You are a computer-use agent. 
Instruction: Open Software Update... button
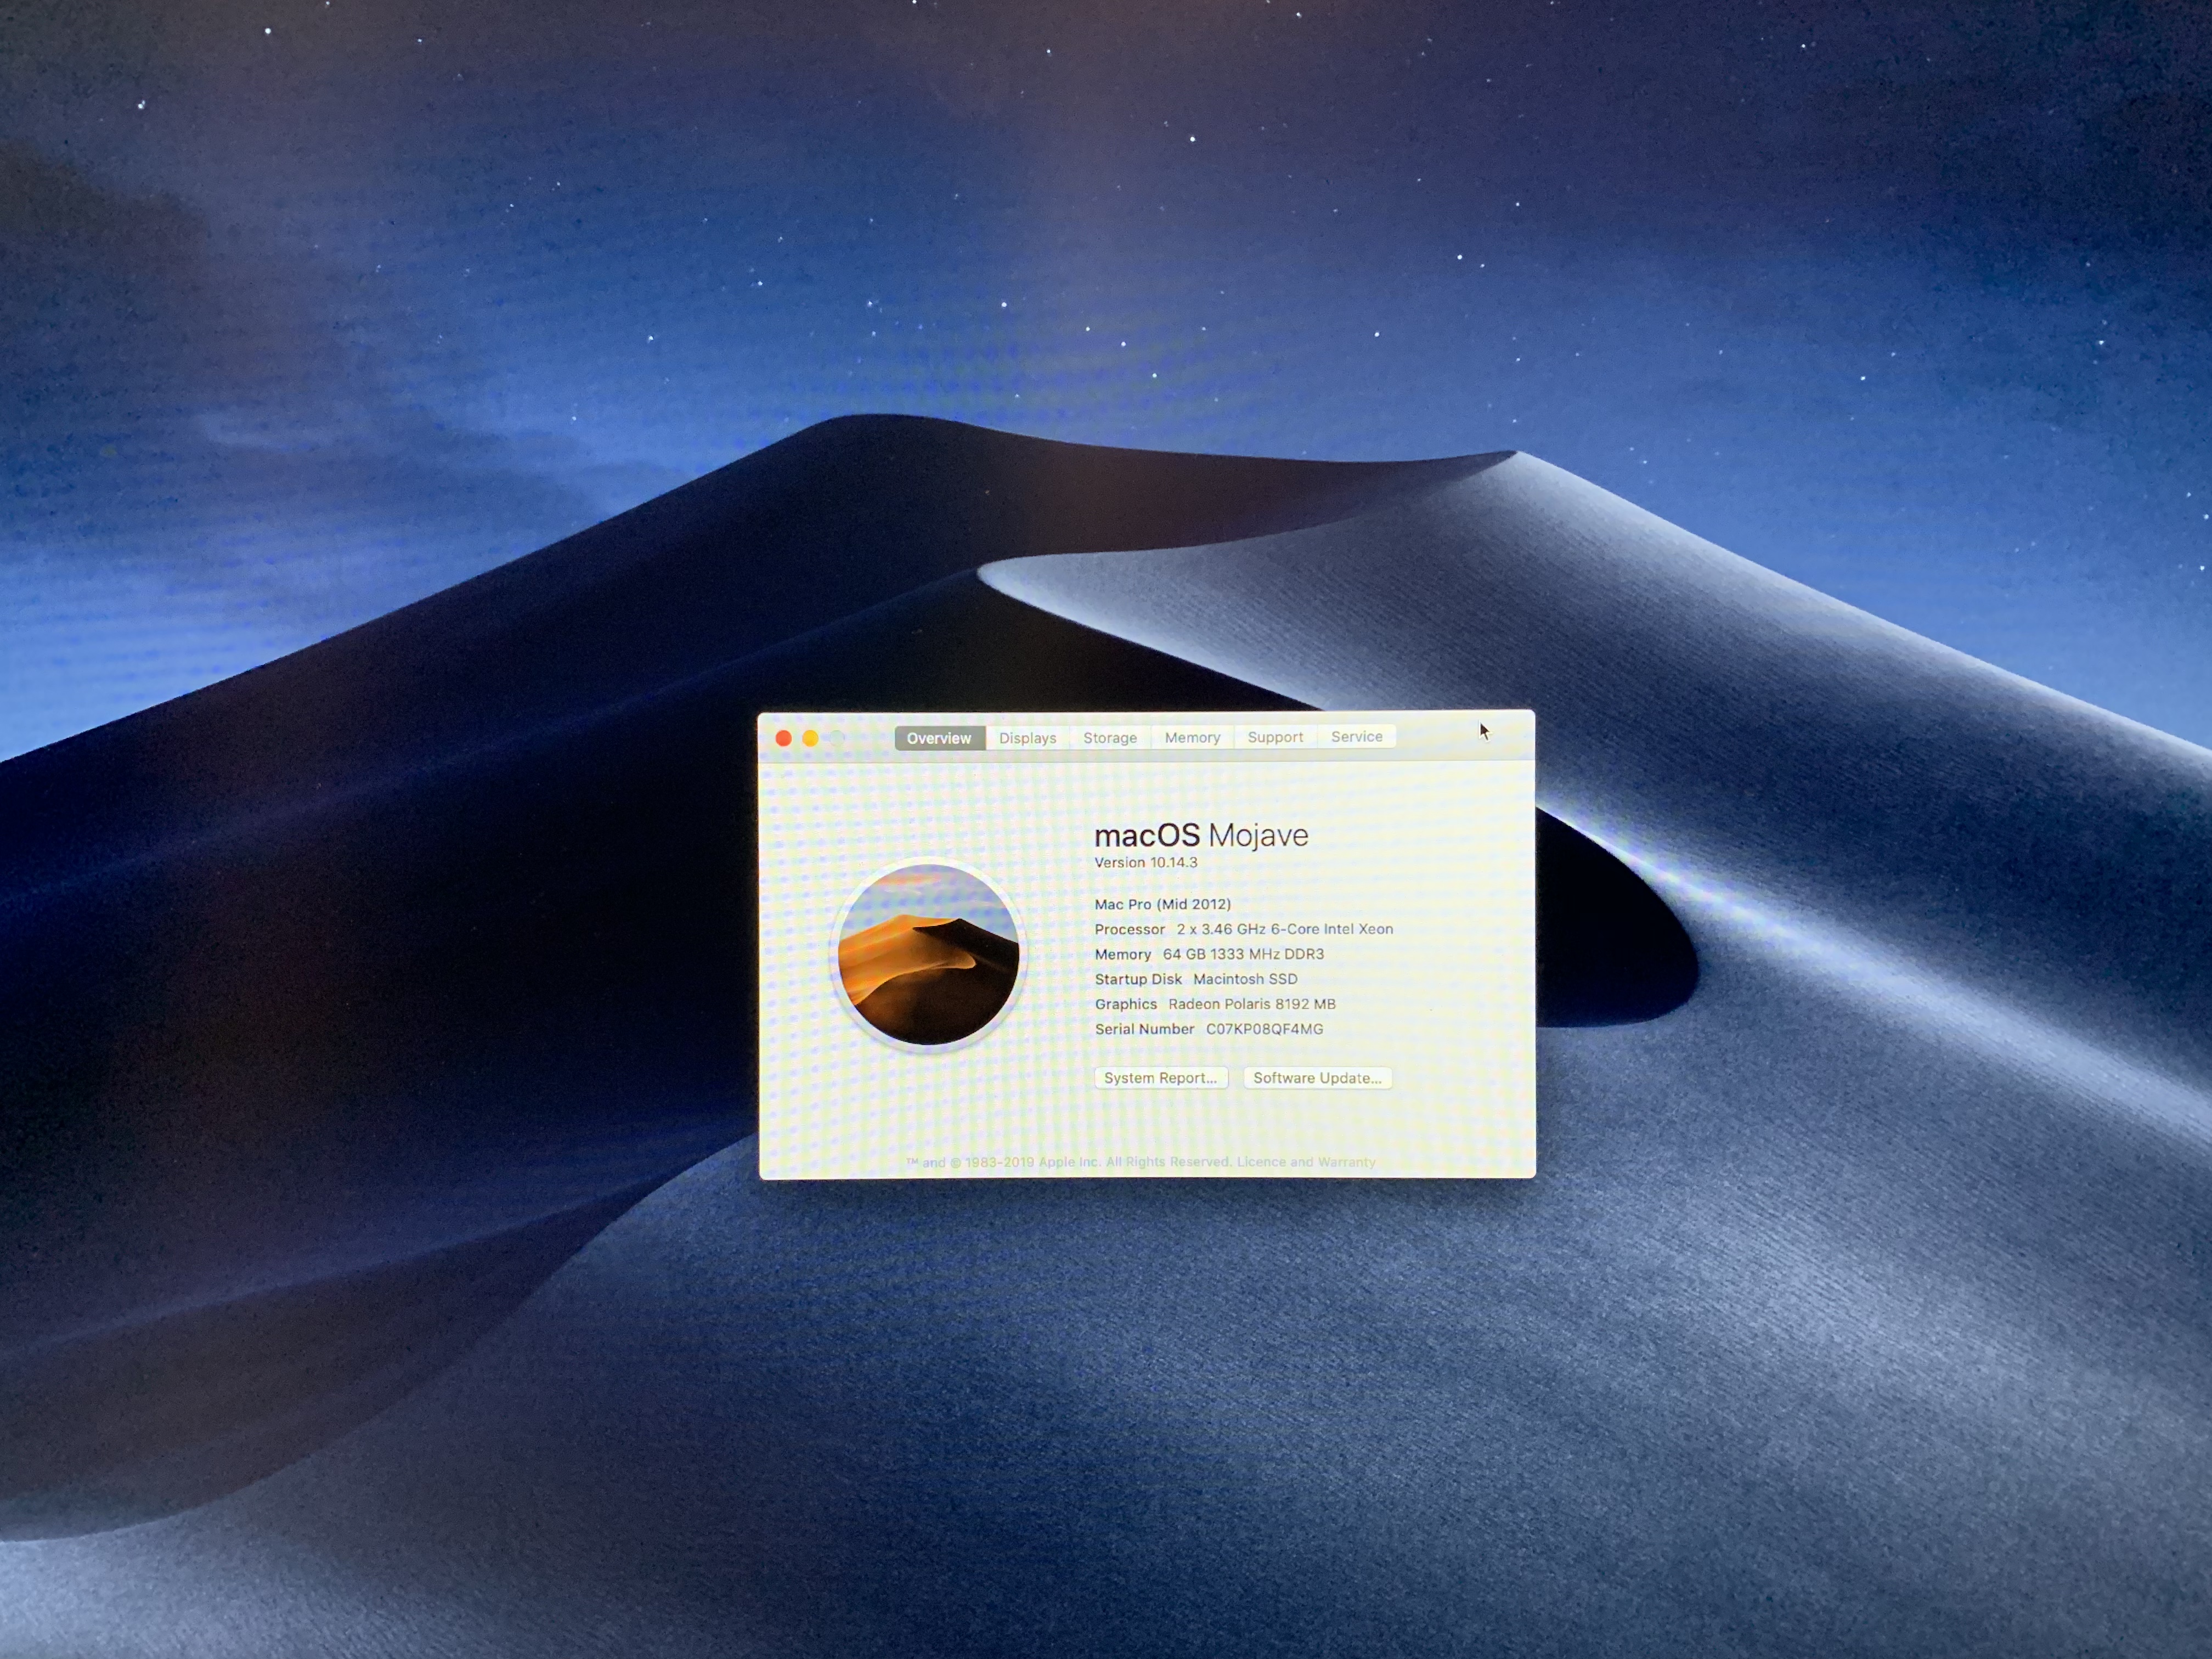point(1317,1077)
